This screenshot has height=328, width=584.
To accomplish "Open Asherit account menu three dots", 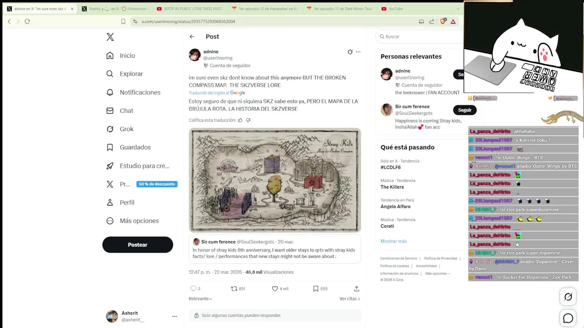I will point(174,316).
